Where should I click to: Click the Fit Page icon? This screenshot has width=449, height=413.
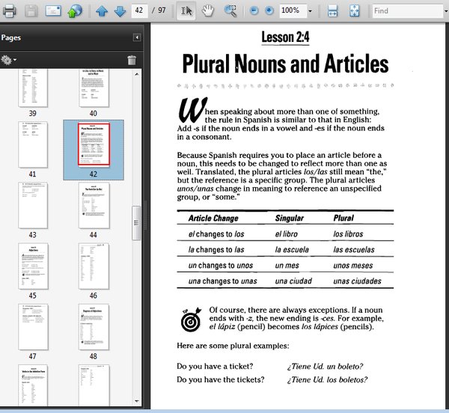coord(355,11)
